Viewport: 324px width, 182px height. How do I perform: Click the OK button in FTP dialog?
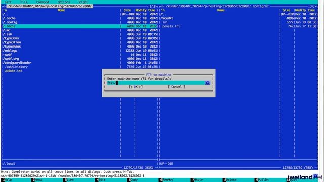[136, 87]
